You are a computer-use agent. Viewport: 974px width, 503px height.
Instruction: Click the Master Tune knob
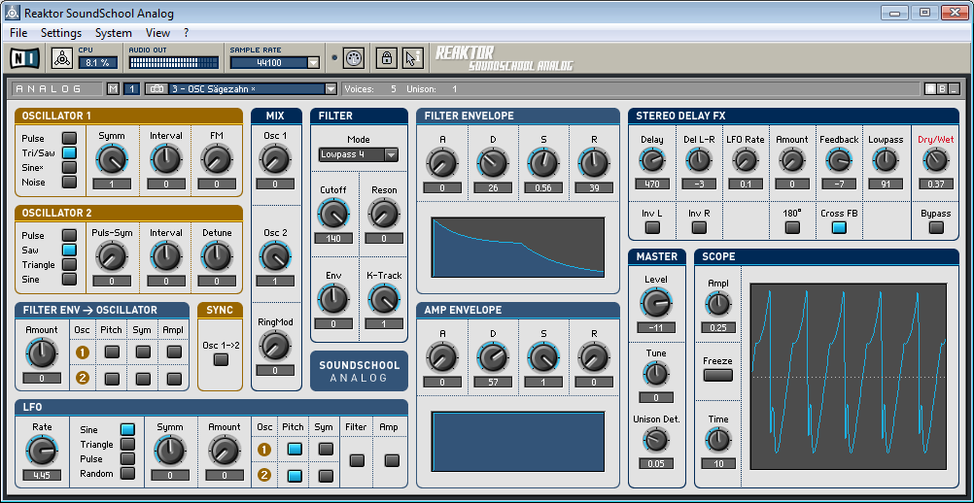pos(655,374)
